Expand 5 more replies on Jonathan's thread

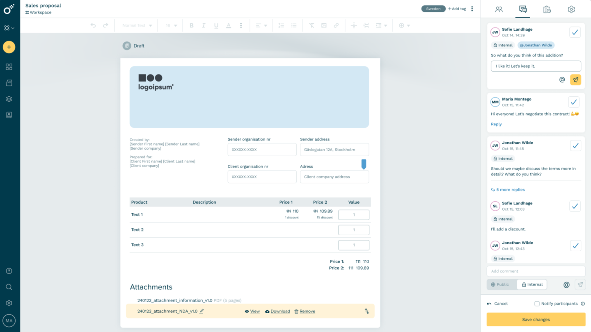(x=508, y=189)
